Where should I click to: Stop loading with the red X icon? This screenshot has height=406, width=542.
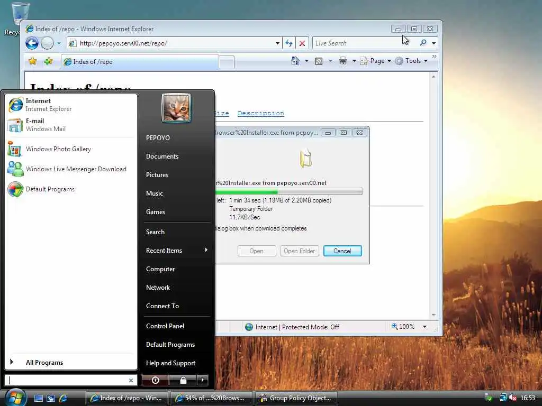[302, 43]
